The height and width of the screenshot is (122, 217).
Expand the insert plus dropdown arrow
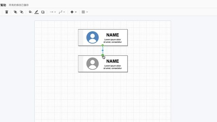(x=76, y=12)
